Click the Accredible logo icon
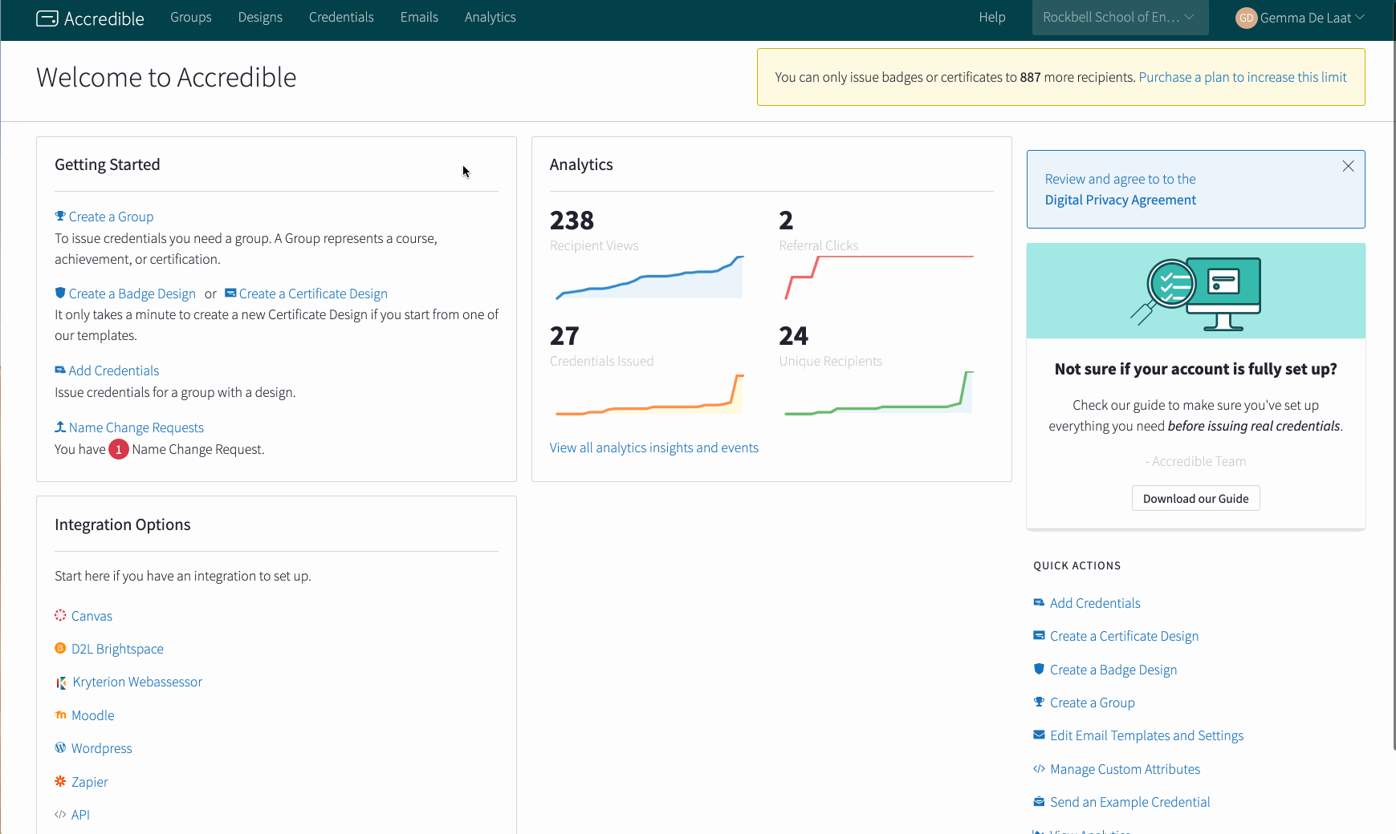The width and height of the screenshot is (1396, 834). 47,18
